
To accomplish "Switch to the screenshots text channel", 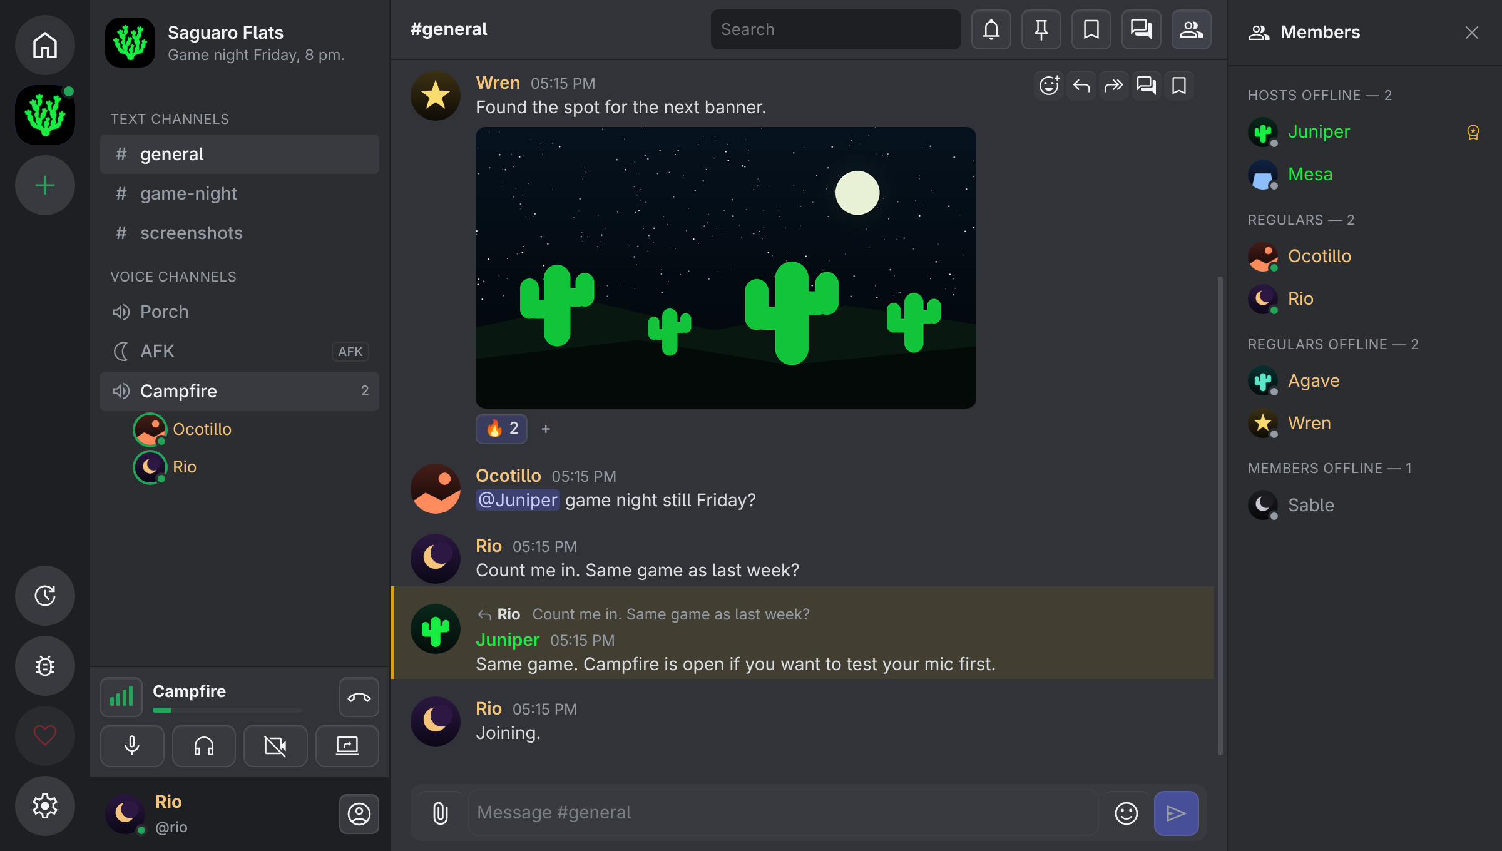I will 240,233.
